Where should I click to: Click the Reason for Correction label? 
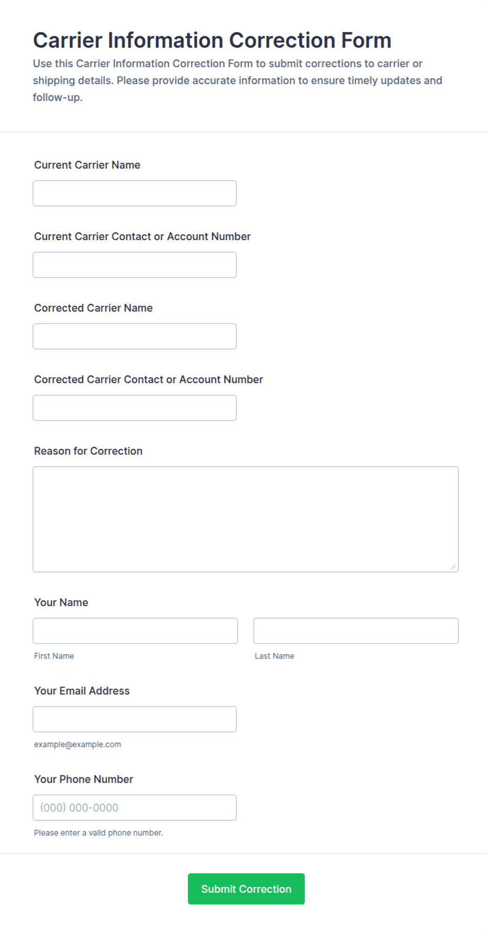[x=88, y=451]
